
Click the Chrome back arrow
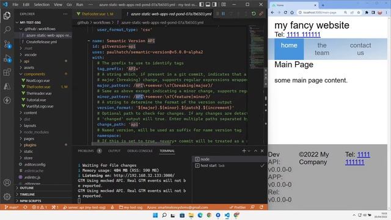[x=272, y=12]
